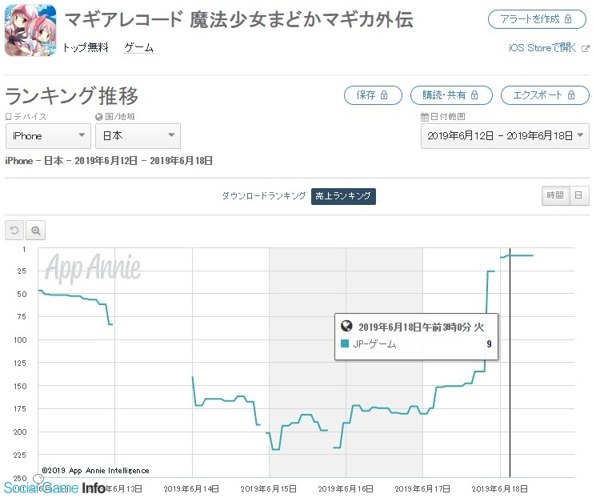
Task: Click the lock icon in エクスポート button
Action: [571, 95]
